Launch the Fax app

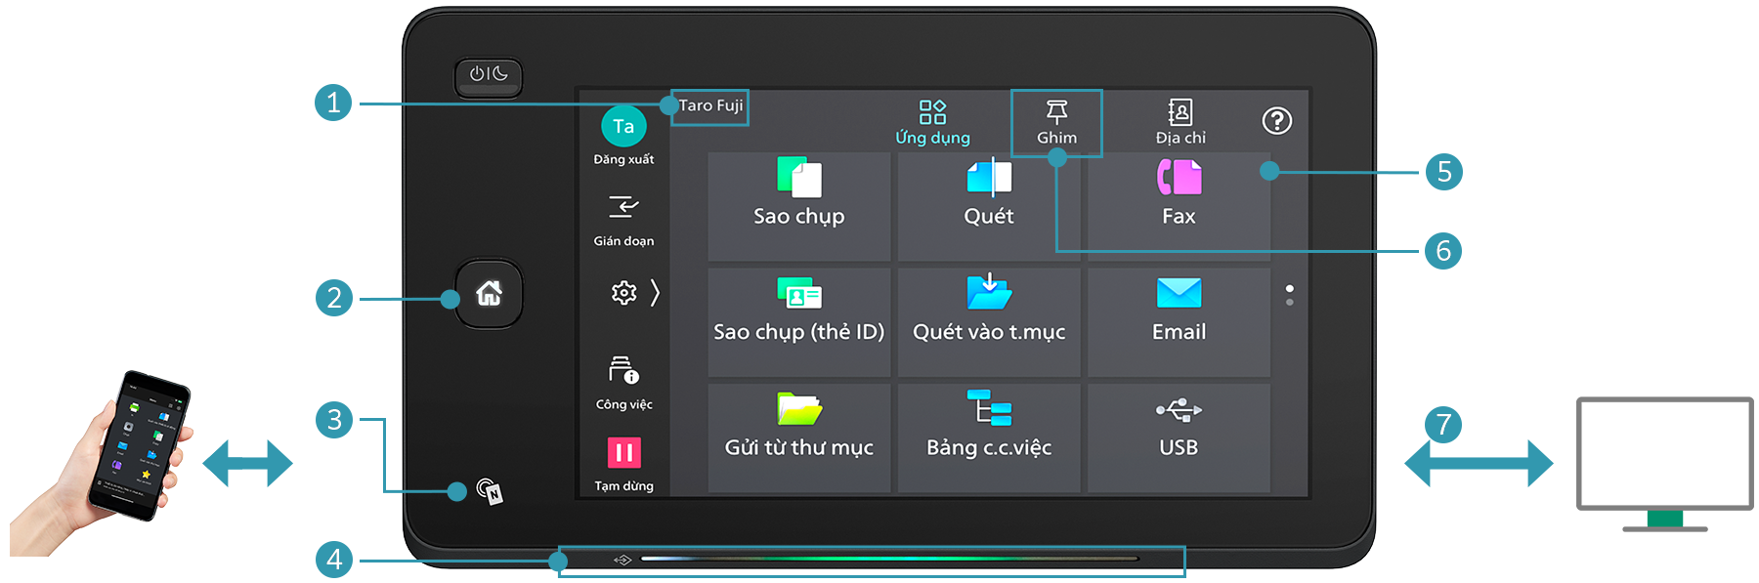tap(1179, 206)
